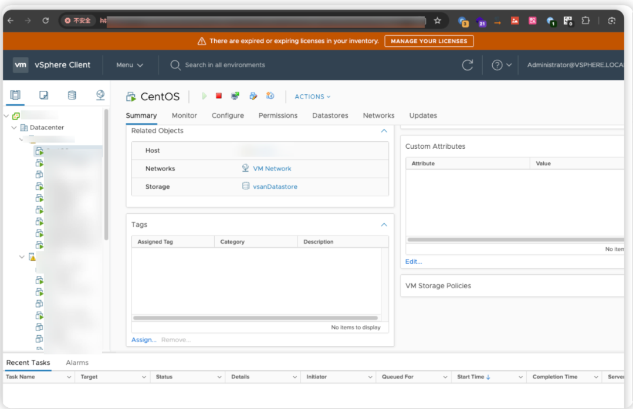This screenshot has height=409, width=633.
Task: Click the vSphere refresh icon in header
Action: [x=468, y=65]
